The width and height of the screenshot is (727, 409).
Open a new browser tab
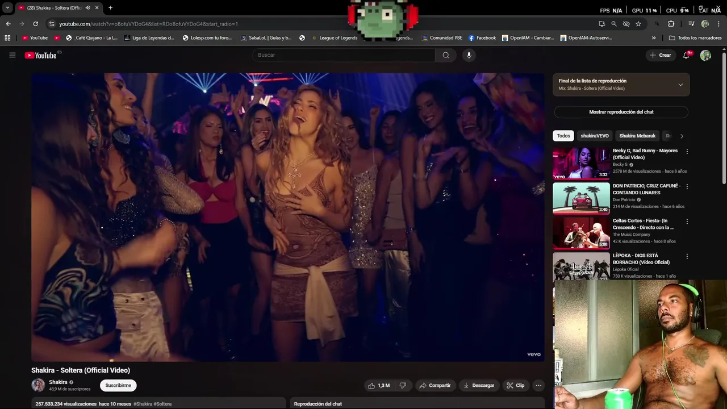(110, 8)
